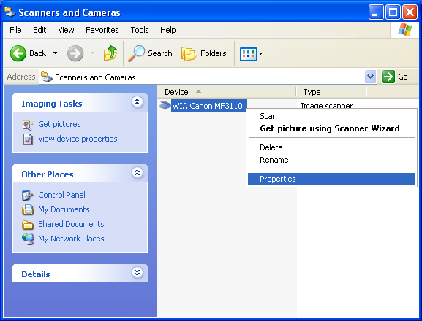422x321 pixels.
Task: Click the Shared Documents folder icon
Action: [x=28, y=225]
